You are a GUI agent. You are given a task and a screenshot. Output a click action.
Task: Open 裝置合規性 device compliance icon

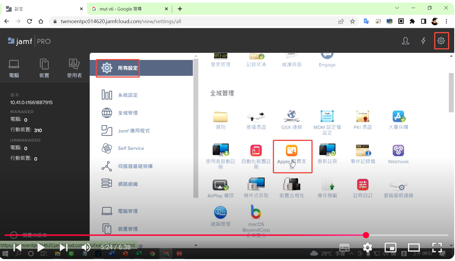click(x=291, y=184)
